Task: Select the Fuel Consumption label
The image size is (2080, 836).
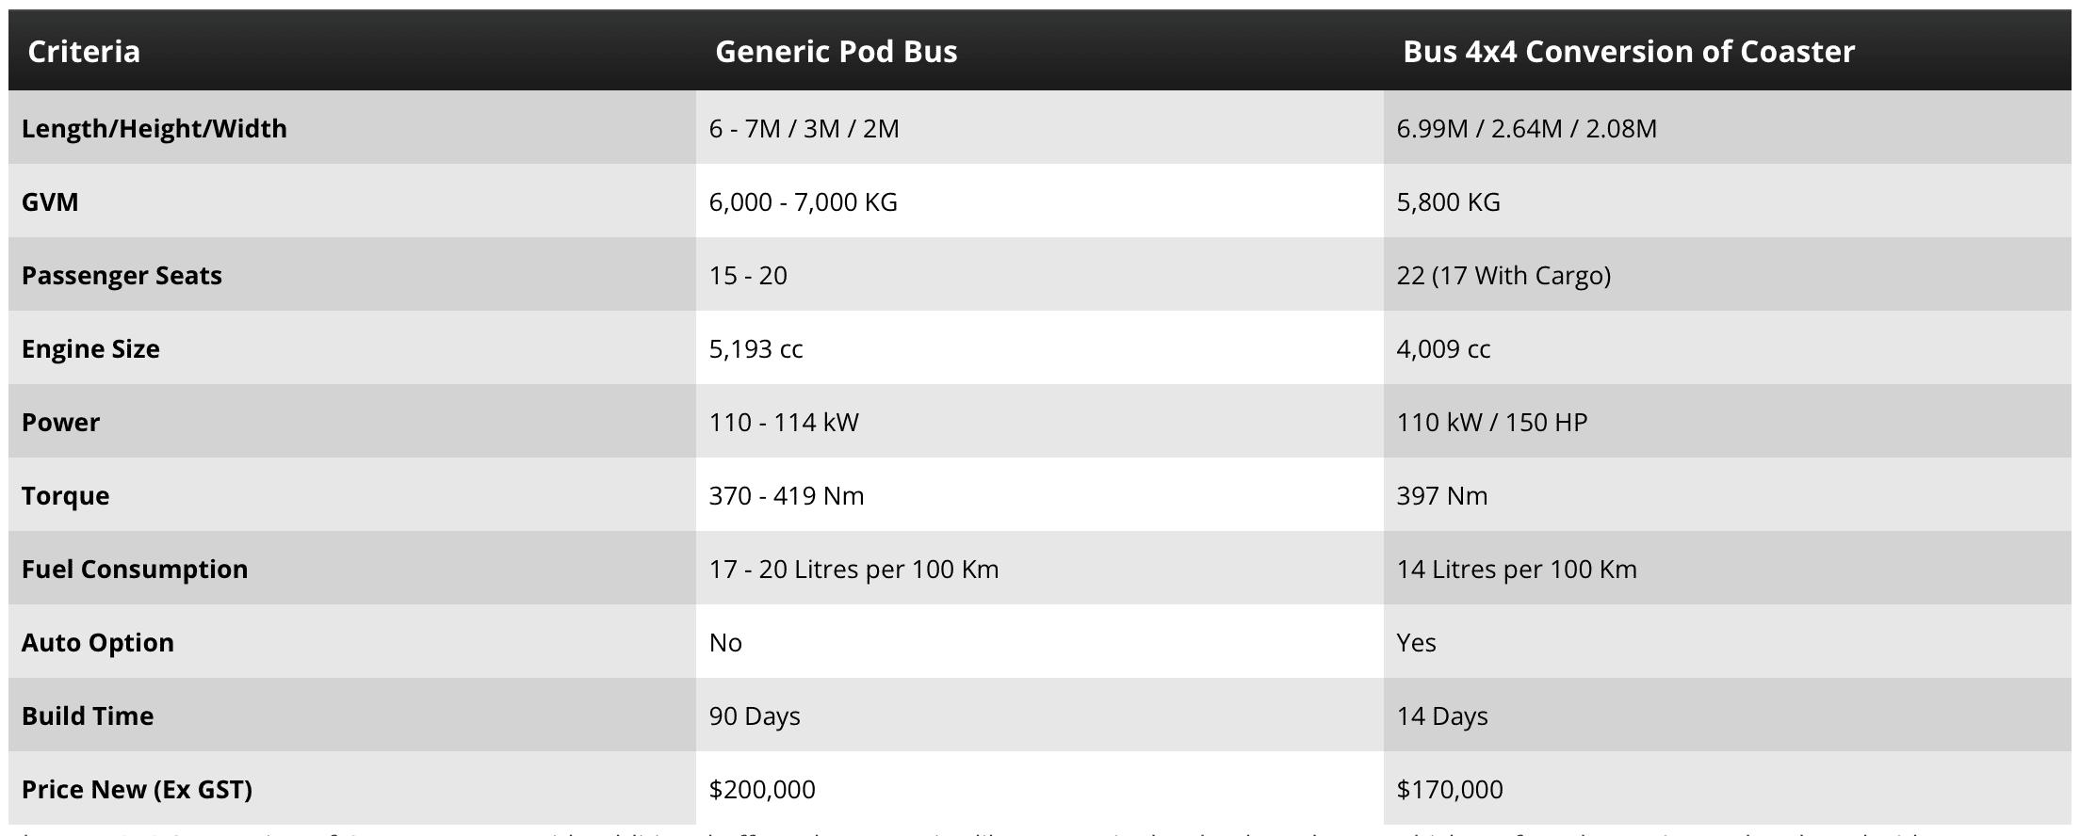Action: coord(135,569)
